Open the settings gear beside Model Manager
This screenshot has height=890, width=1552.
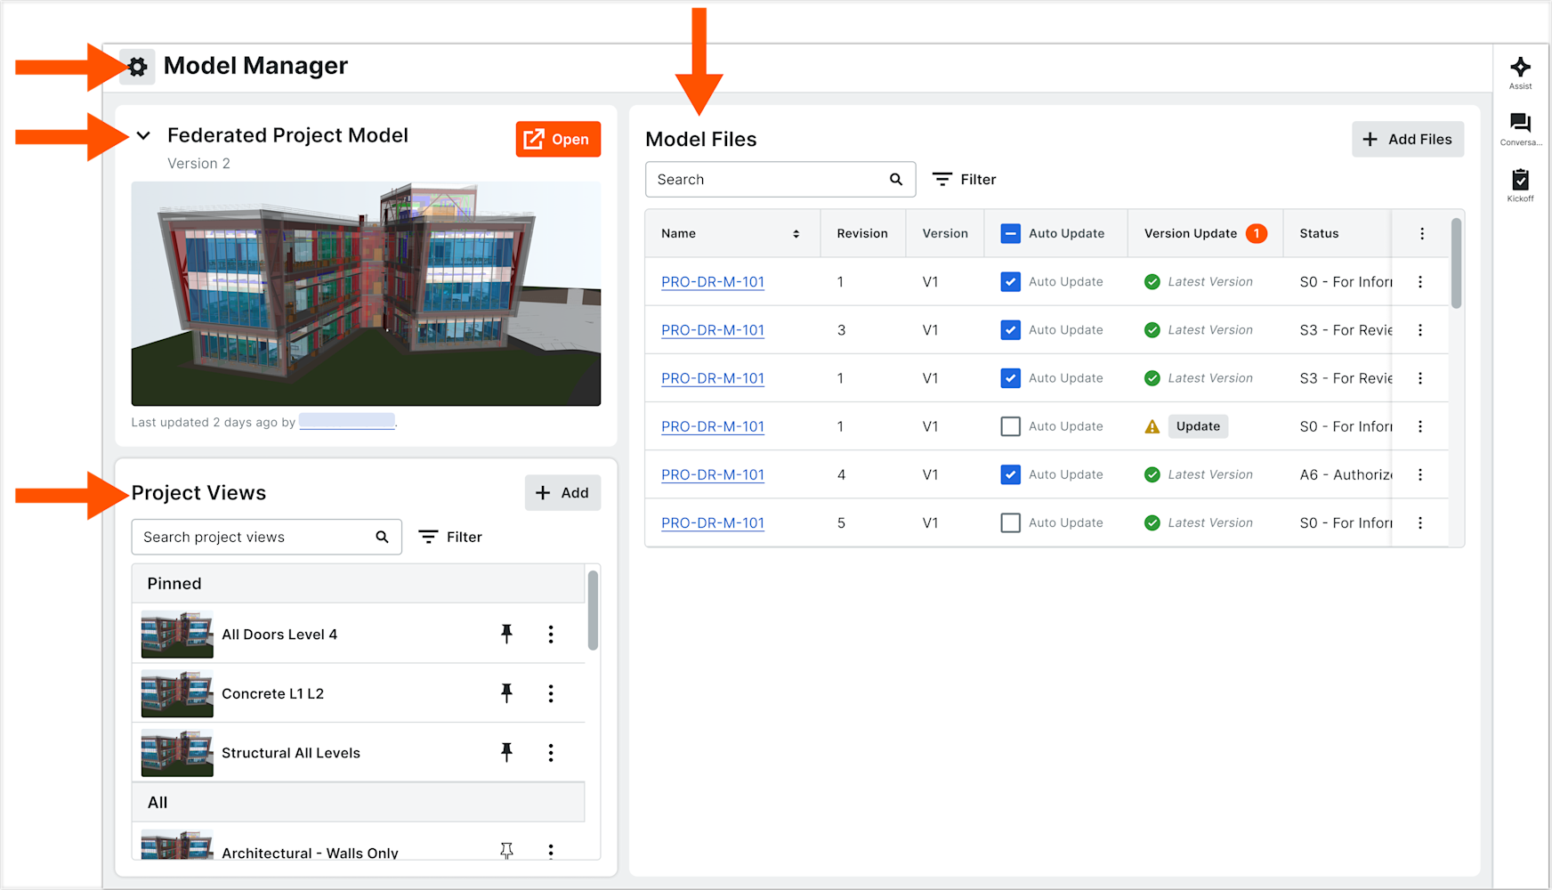(x=137, y=66)
